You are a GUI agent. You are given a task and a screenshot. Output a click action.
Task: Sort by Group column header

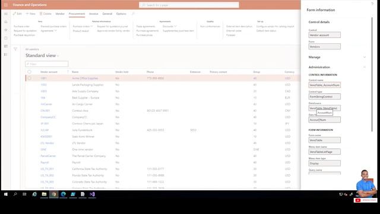pos(256,72)
